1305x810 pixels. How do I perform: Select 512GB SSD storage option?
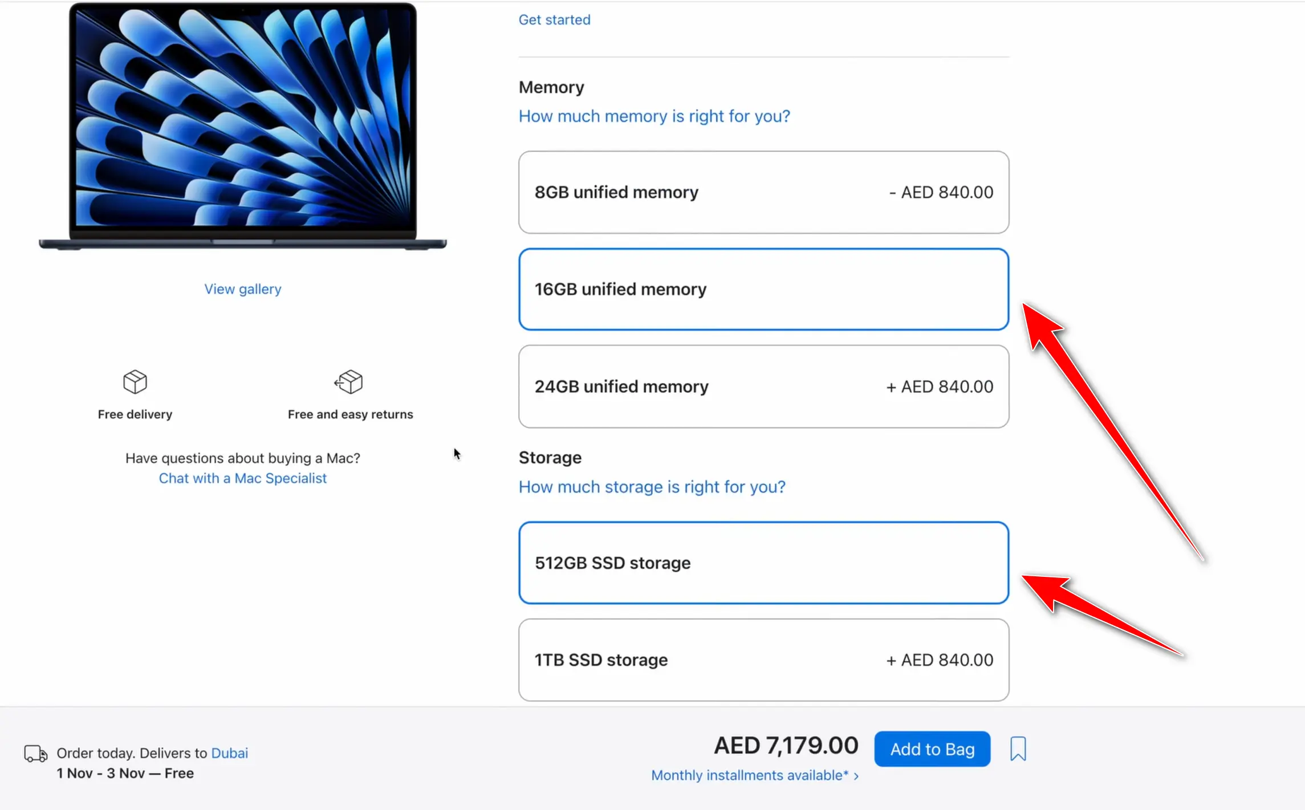coord(763,563)
